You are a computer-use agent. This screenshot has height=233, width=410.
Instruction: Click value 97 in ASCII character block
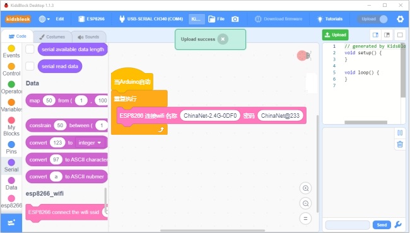pos(56,160)
